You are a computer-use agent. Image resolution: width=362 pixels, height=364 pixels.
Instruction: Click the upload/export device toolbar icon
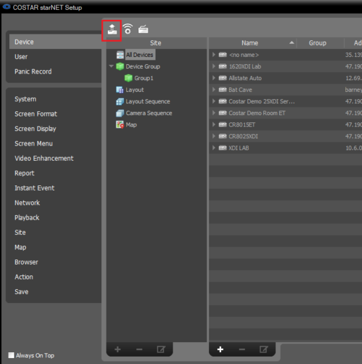pos(112,30)
